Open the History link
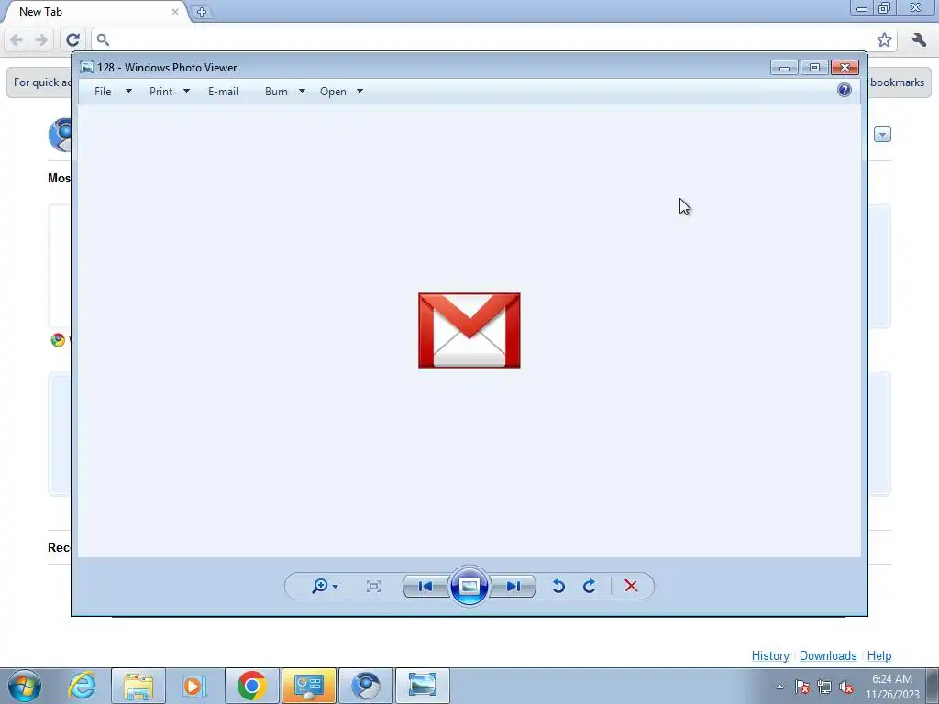The image size is (939, 704). pos(770,655)
